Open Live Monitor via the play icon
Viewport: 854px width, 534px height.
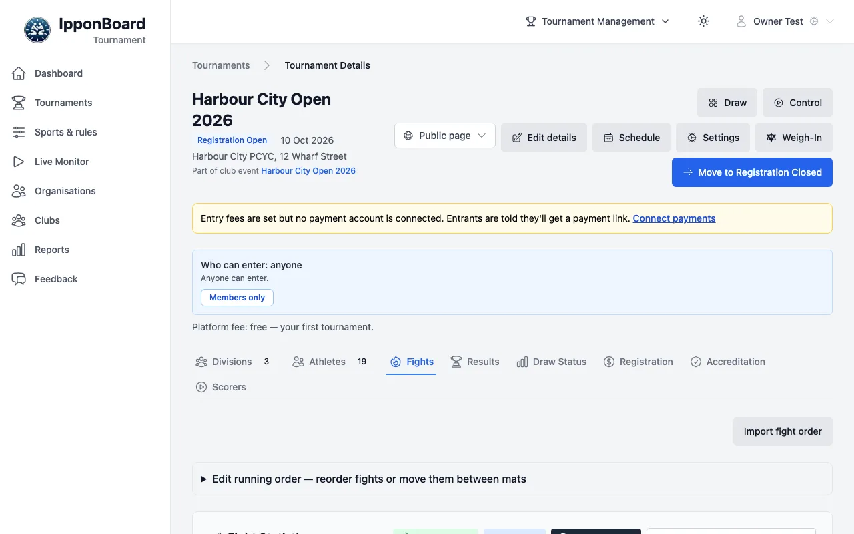pyautogui.click(x=19, y=162)
